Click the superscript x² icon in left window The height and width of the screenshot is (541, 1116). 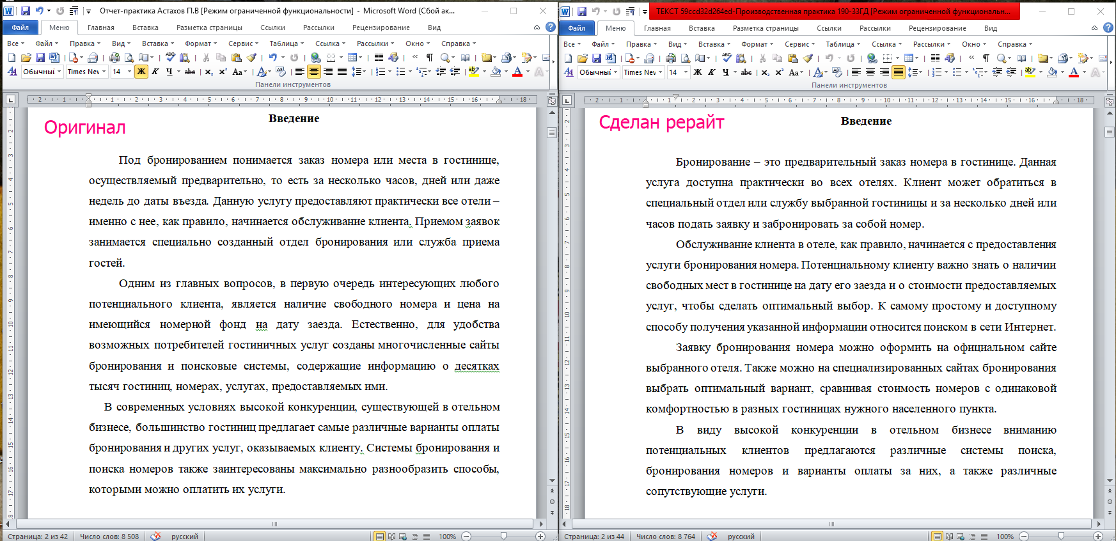tap(223, 72)
